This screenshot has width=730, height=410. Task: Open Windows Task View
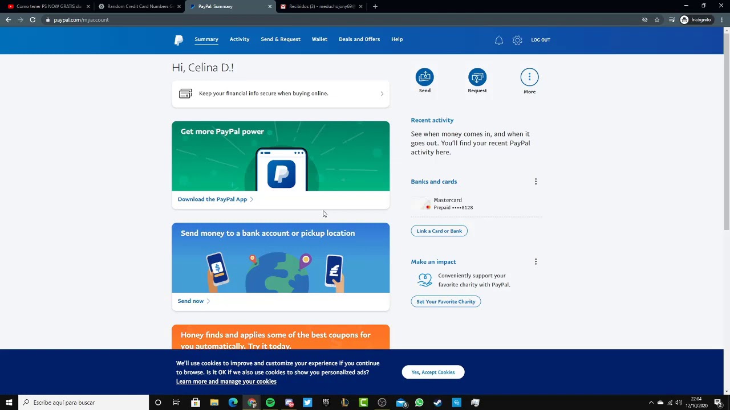point(176,403)
